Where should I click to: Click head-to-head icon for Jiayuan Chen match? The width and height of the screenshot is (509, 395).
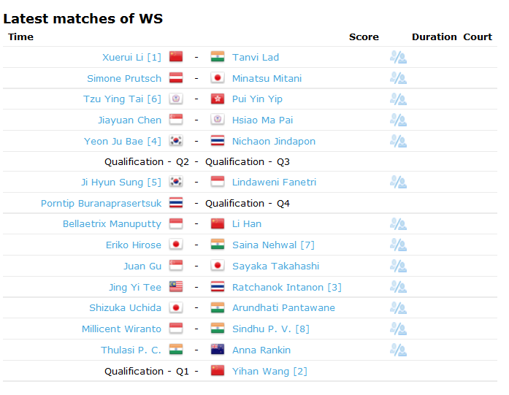click(398, 120)
